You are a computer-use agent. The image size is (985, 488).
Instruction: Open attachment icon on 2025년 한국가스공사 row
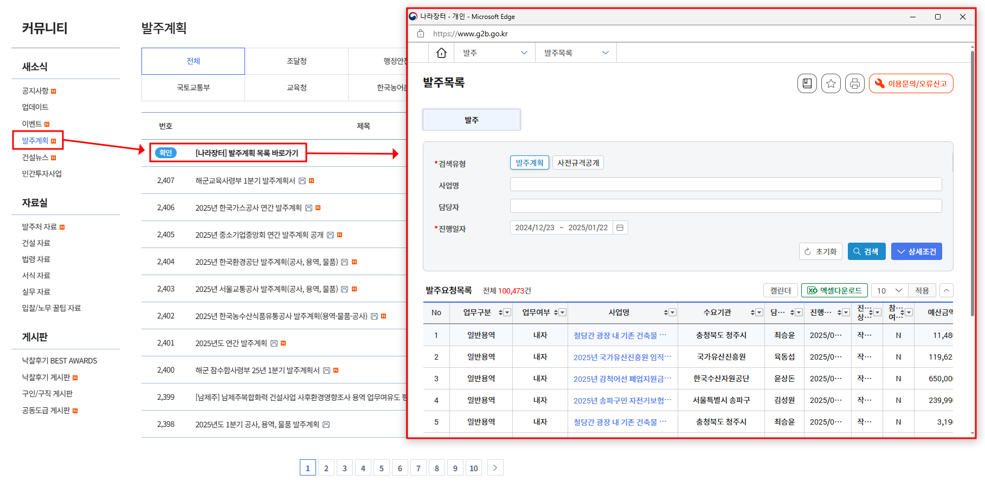[x=309, y=208]
